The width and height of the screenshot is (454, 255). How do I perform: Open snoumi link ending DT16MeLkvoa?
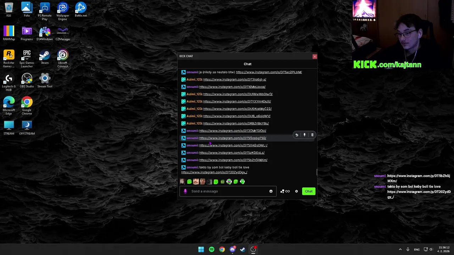232,87
